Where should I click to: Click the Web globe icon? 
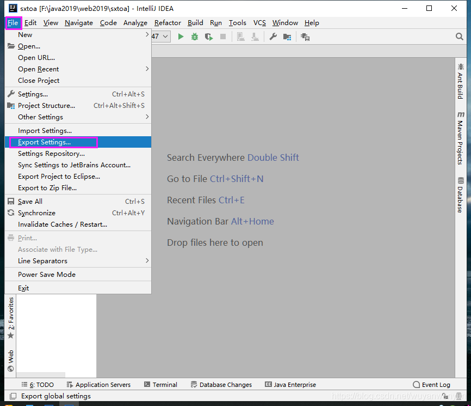pyautogui.click(x=11, y=369)
